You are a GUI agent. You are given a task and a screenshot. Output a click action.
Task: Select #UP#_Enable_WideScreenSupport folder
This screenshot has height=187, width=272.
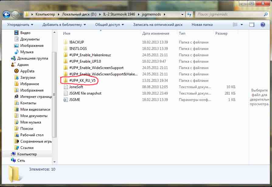click(96, 68)
